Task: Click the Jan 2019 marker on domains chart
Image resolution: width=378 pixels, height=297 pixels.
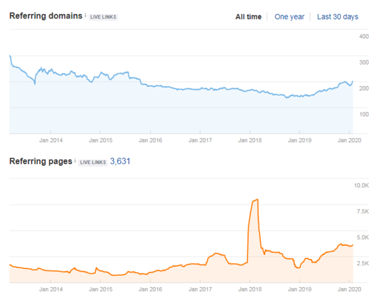Action: pyautogui.click(x=300, y=140)
